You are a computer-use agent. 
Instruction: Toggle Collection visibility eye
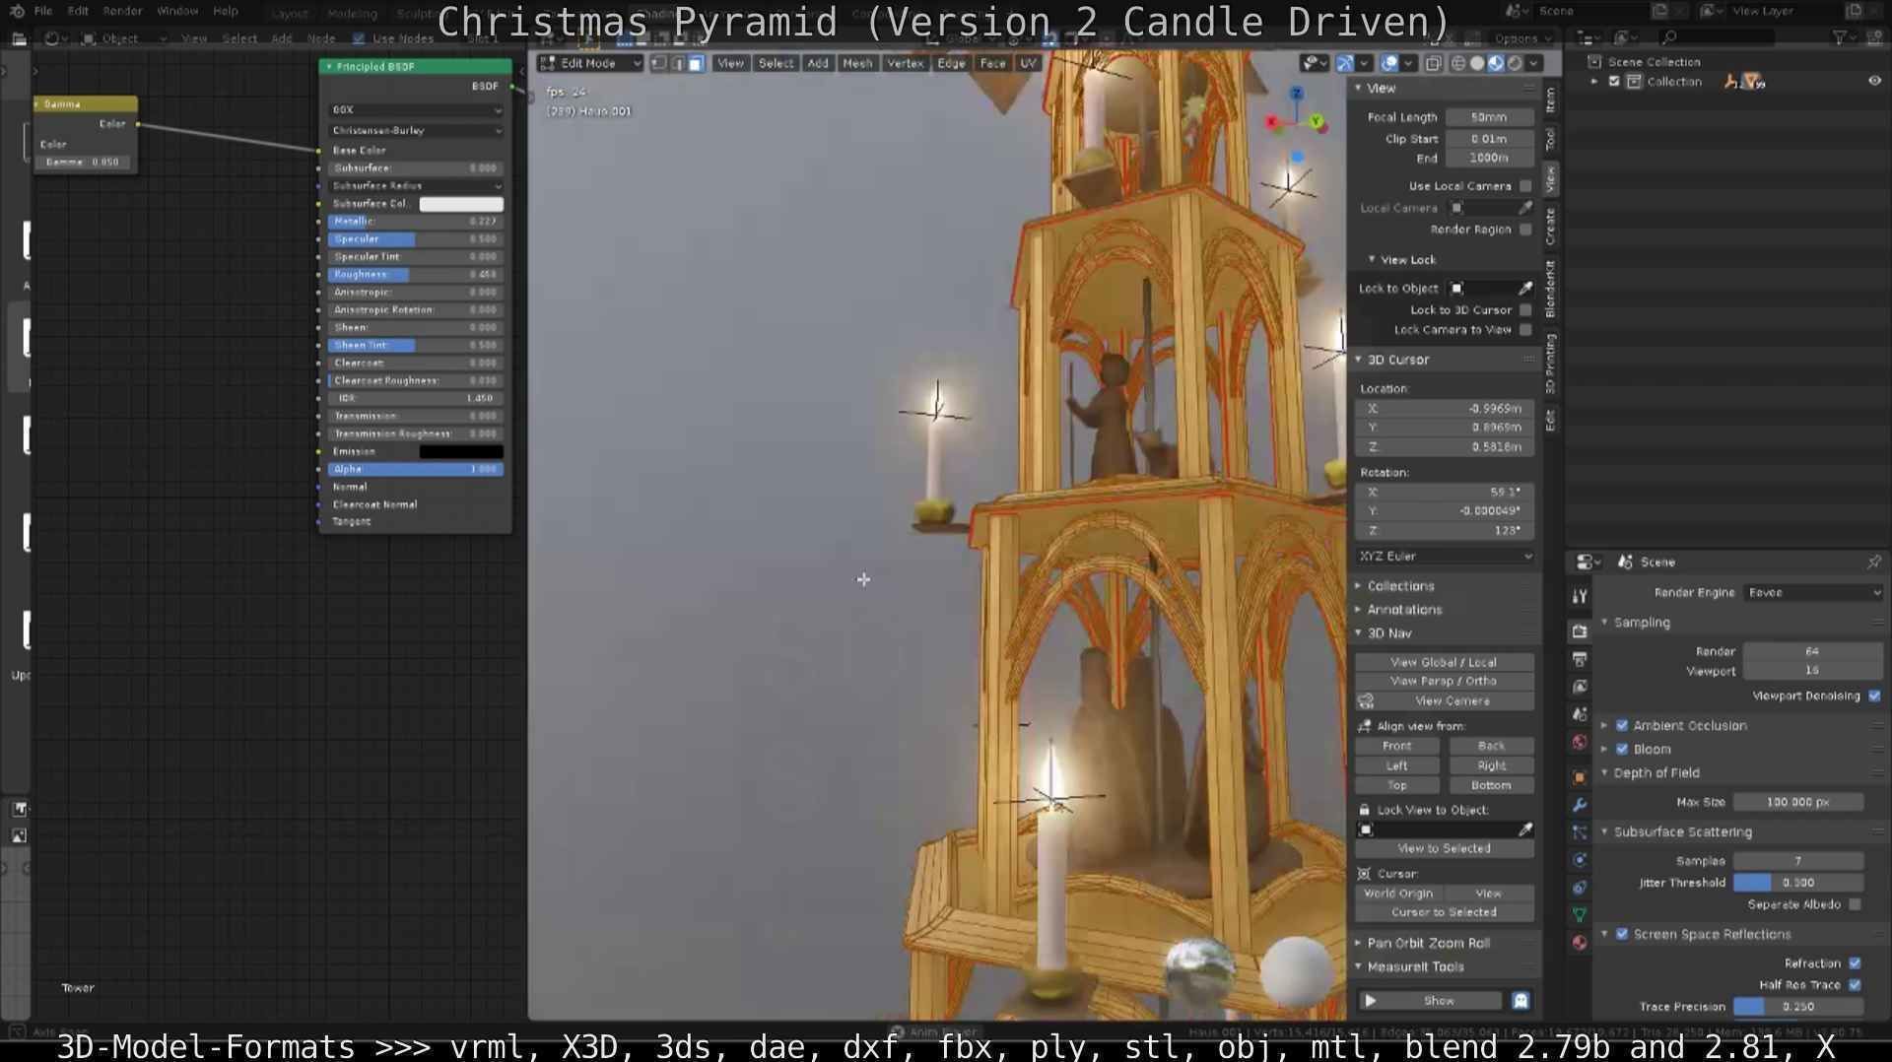click(1874, 82)
